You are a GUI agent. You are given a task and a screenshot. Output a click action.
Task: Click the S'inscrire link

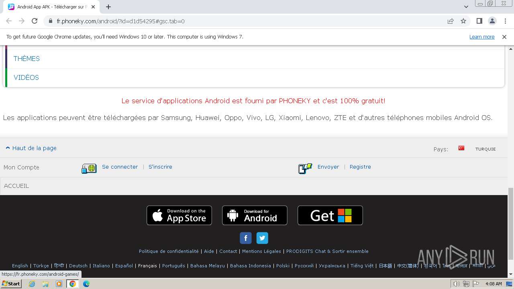point(160,167)
